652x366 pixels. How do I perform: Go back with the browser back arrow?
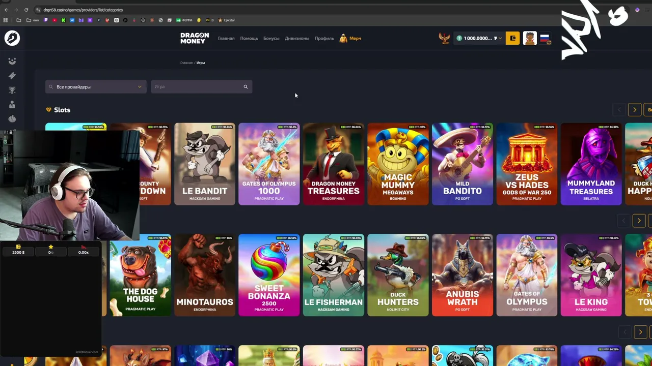[6, 10]
